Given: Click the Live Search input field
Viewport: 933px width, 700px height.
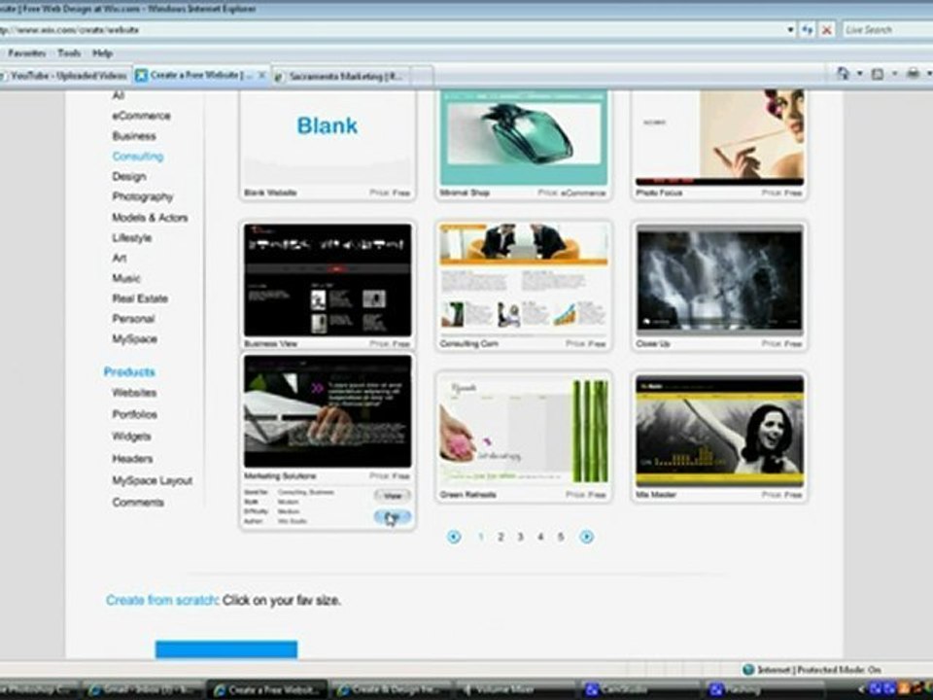Looking at the screenshot, I should click(886, 30).
